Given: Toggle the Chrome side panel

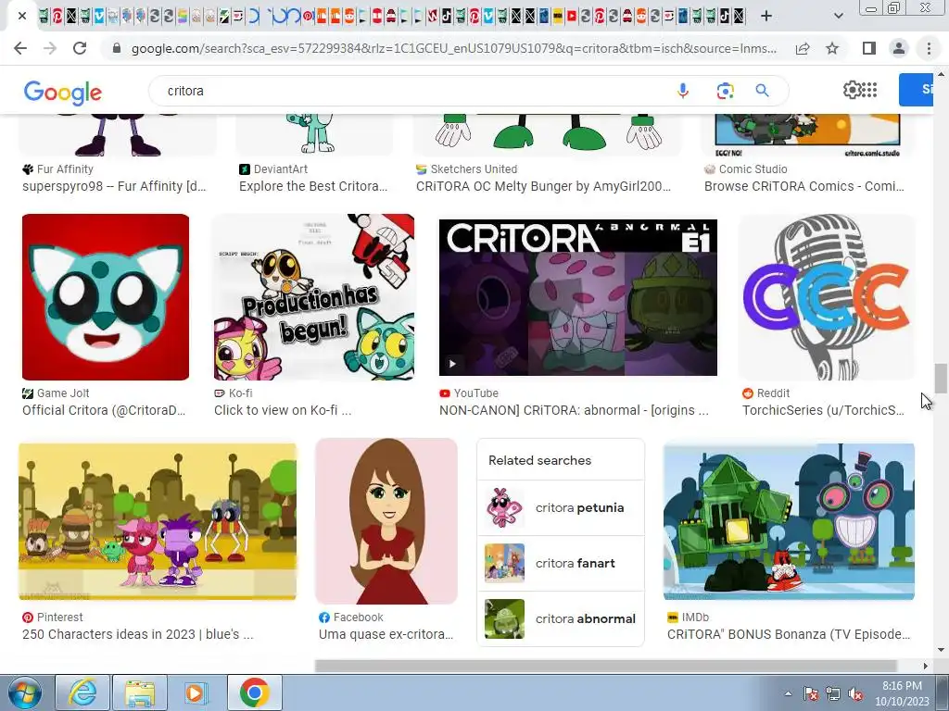Looking at the screenshot, I should click(869, 48).
